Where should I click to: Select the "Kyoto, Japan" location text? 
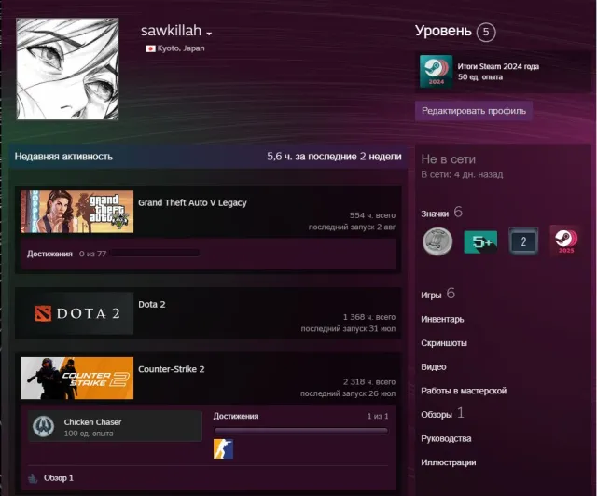click(181, 48)
